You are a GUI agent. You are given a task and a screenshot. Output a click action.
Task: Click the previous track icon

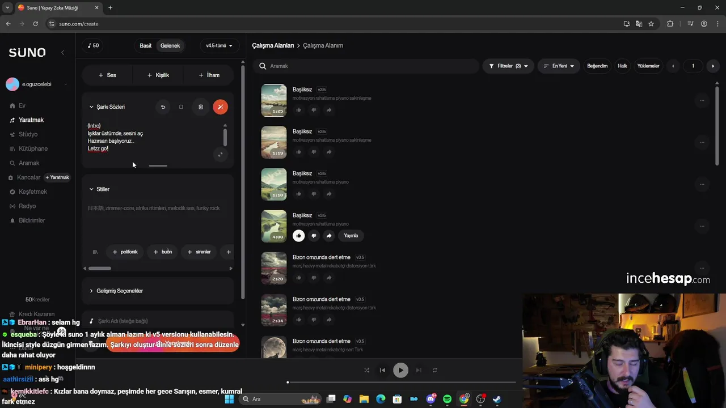[382, 370]
